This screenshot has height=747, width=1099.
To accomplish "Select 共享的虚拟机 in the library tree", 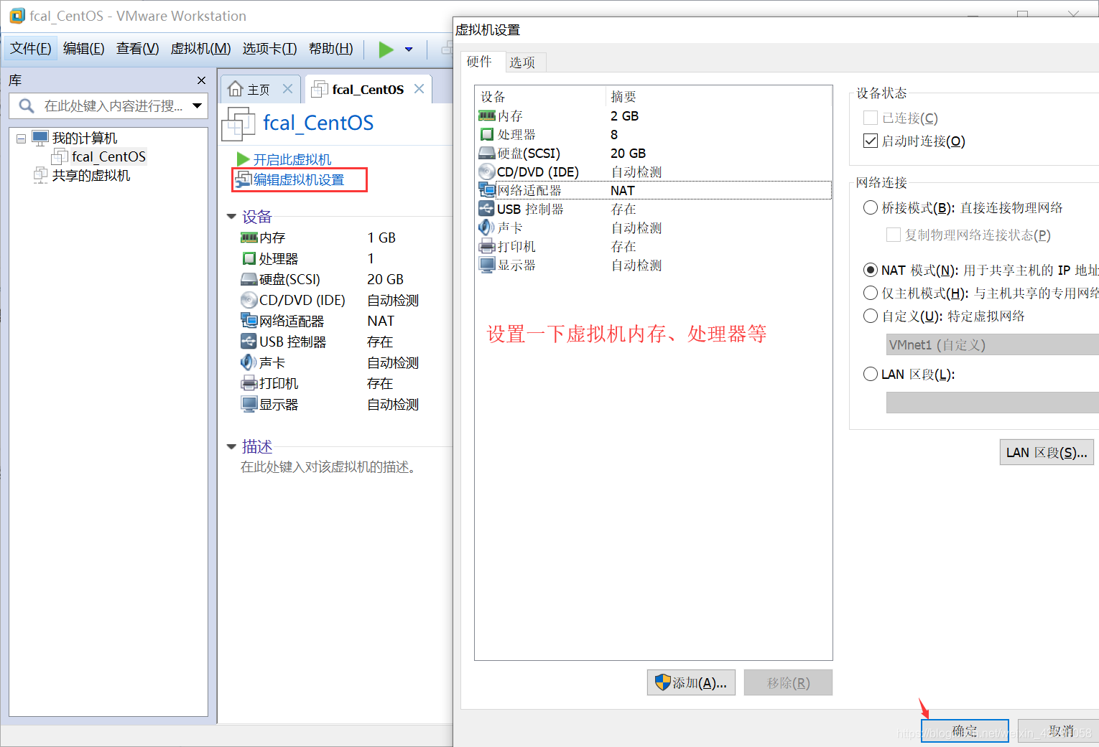I will 91,176.
